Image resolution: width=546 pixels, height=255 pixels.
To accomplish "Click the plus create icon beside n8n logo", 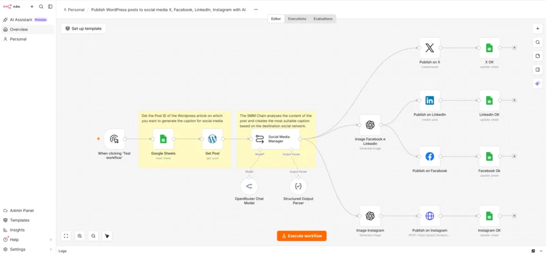I will (x=32, y=6).
